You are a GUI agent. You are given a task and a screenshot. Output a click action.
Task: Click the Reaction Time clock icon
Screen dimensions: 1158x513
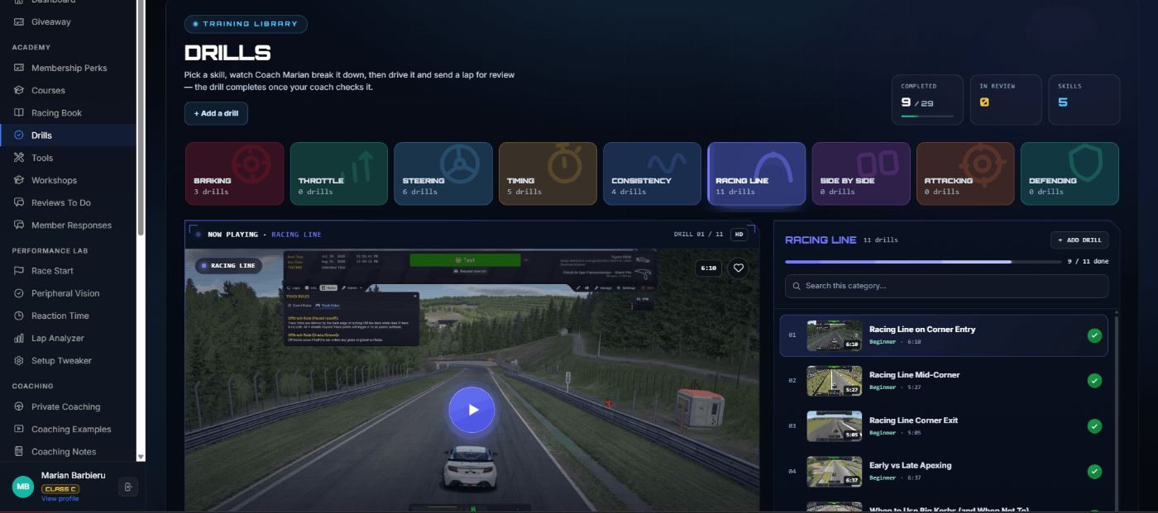pyautogui.click(x=19, y=316)
